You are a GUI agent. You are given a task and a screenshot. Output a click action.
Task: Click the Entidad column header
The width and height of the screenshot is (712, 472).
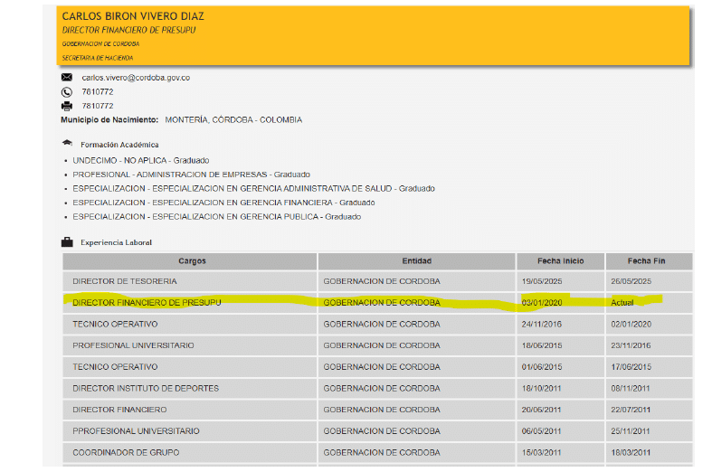click(x=417, y=261)
